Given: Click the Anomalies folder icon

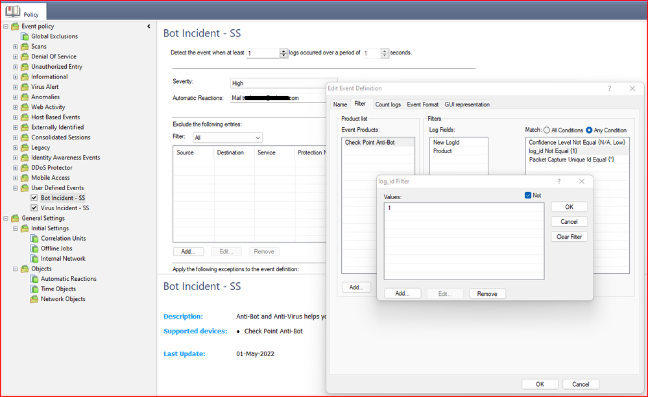Looking at the screenshot, I should (25, 97).
